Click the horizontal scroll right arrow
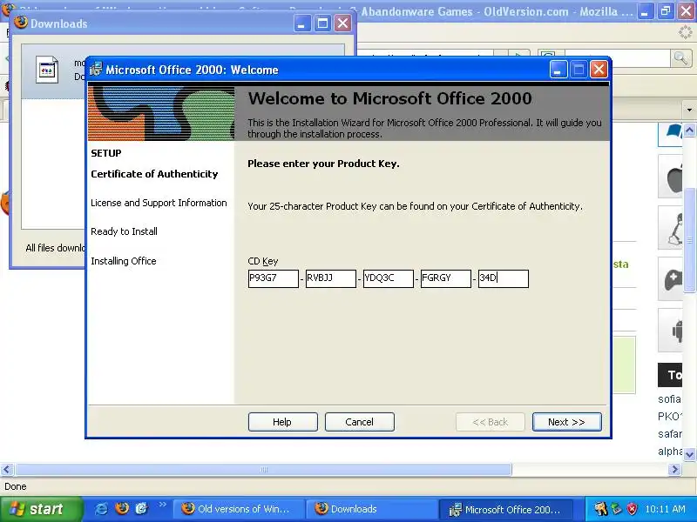697x522 pixels. pos(674,469)
